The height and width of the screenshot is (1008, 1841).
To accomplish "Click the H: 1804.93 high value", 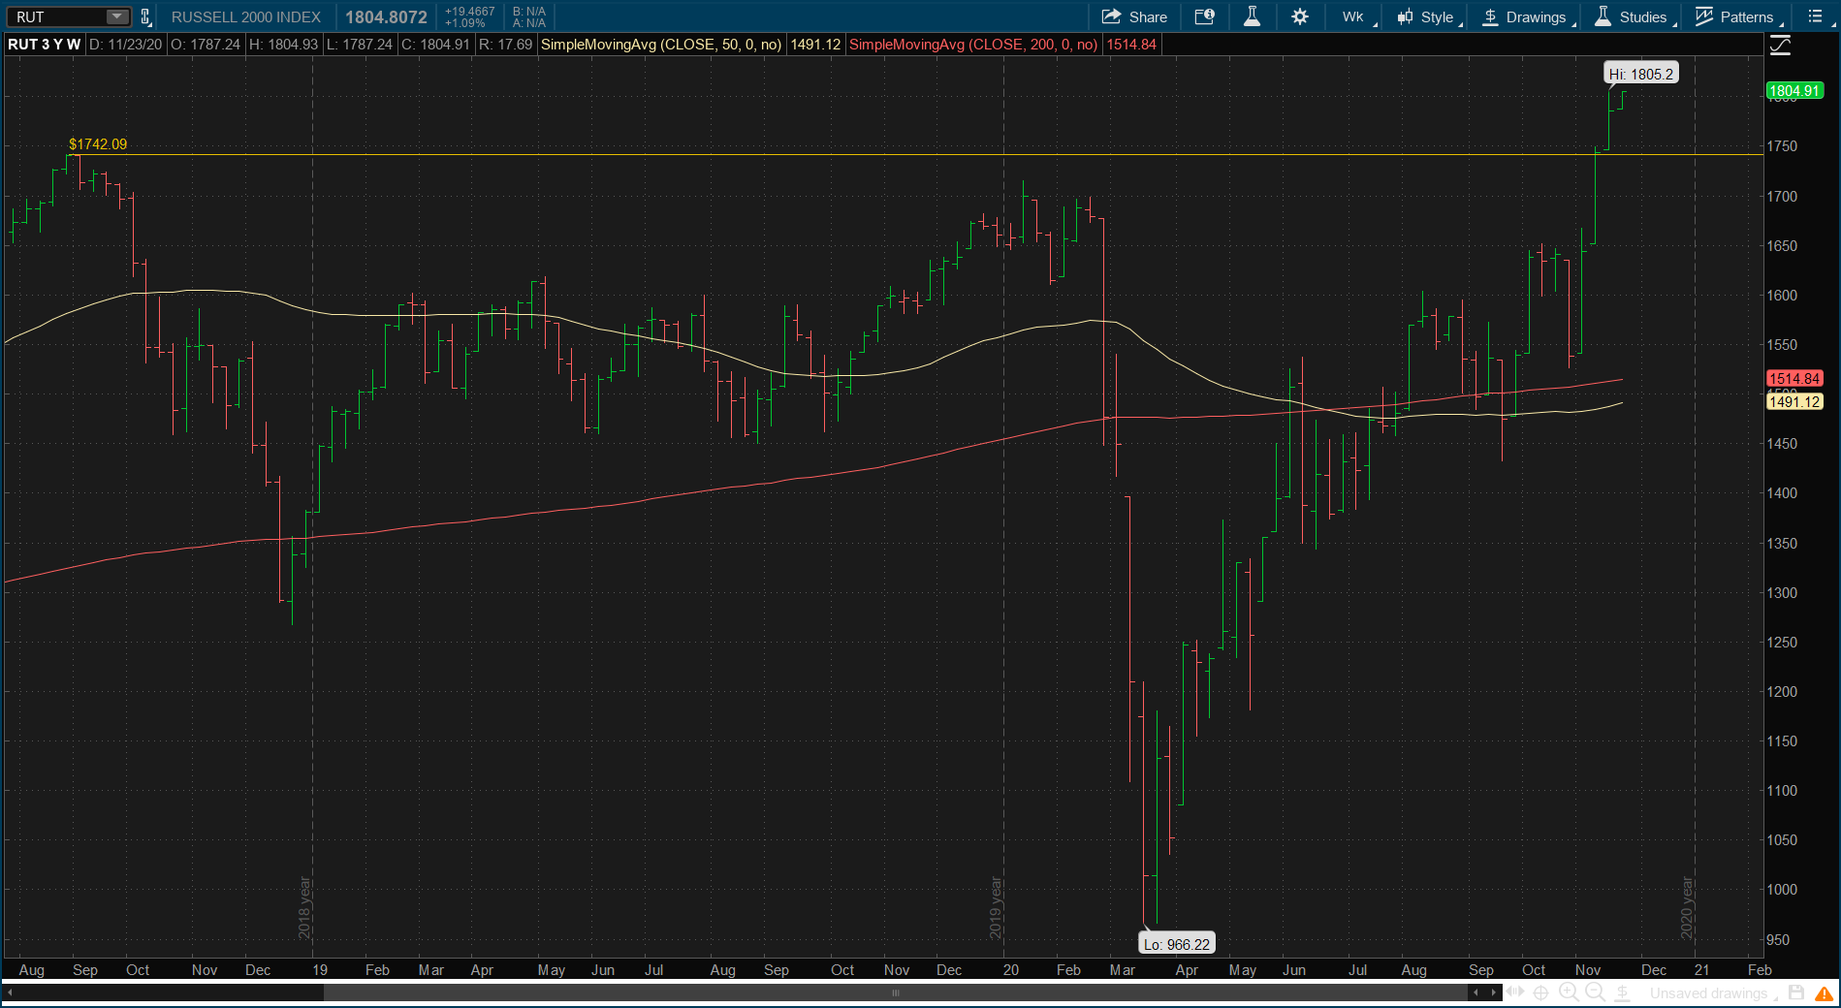I will 283,45.
